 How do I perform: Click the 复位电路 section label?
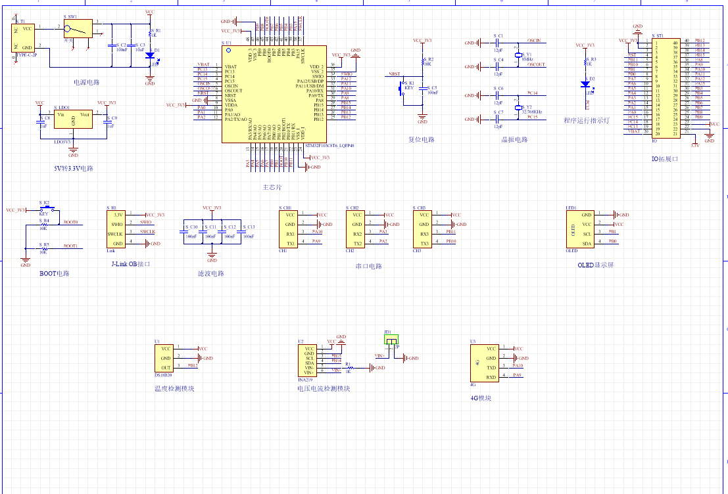[422, 140]
